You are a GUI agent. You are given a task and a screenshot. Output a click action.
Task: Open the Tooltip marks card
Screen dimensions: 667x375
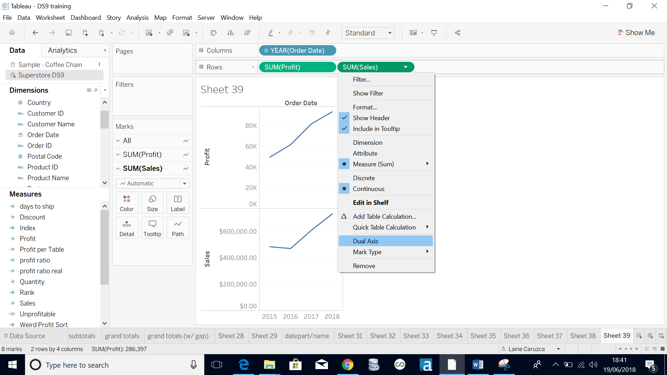pos(152,228)
